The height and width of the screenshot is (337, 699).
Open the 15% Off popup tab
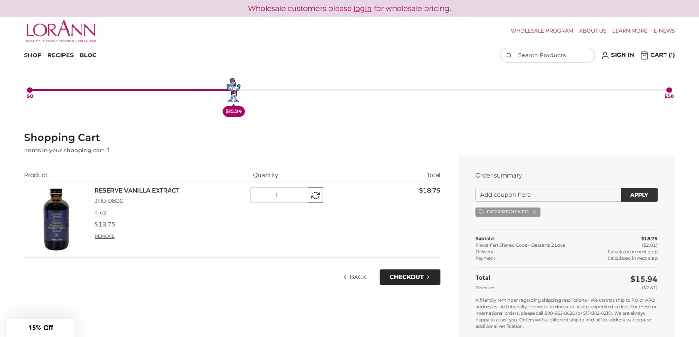point(41,328)
